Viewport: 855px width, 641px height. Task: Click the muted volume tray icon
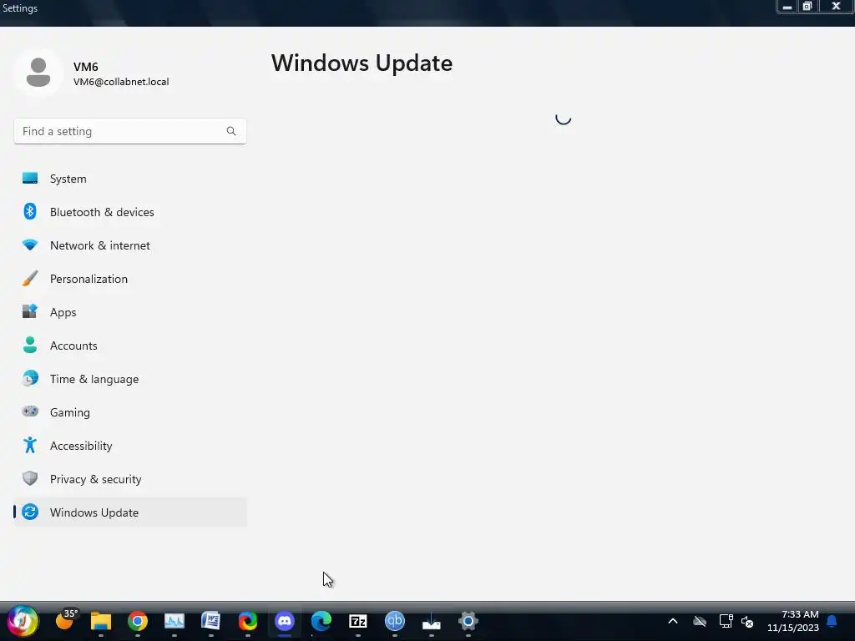click(747, 622)
